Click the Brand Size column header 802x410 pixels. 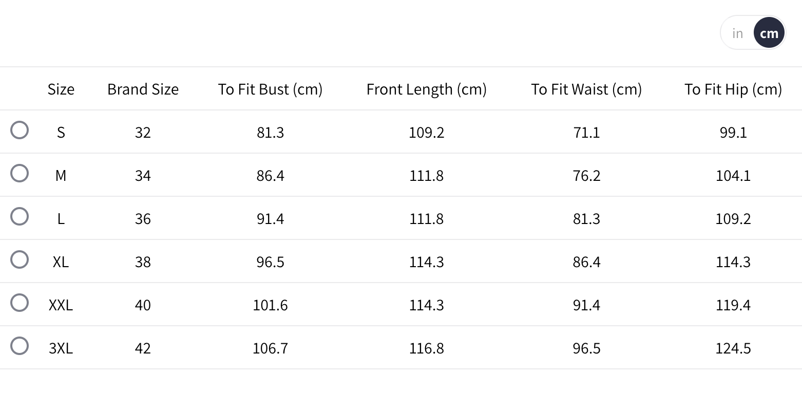point(143,89)
